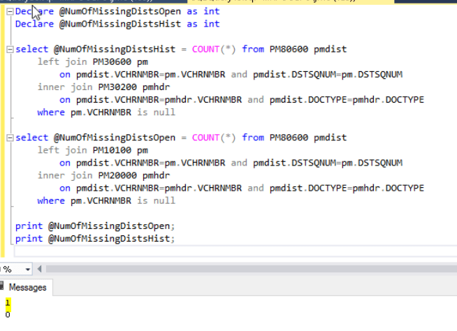The image size is (457, 331).
Task: Switch to the Messages tab
Action: [27, 287]
